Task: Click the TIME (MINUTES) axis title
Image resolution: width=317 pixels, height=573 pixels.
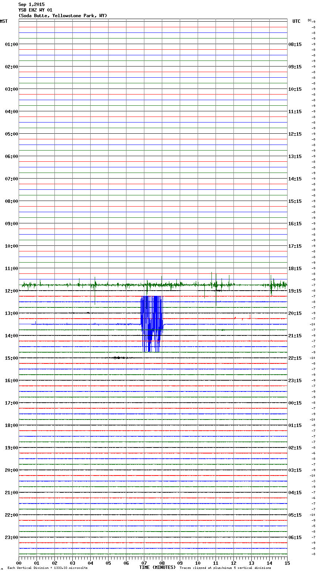Action: pos(157,567)
